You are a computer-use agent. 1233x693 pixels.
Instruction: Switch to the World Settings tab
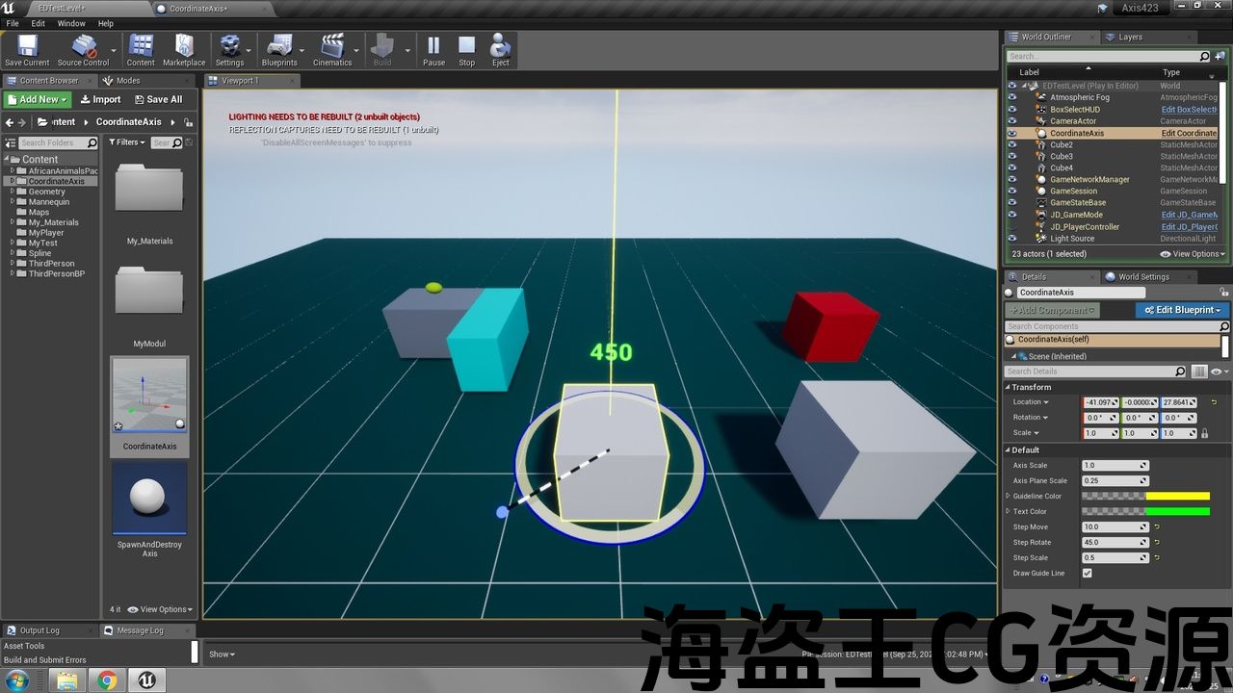(1142, 277)
